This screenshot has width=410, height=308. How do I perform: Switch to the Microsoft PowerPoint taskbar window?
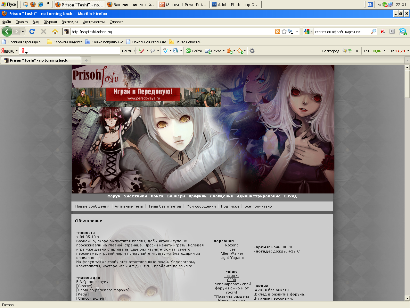(x=184, y=4)
